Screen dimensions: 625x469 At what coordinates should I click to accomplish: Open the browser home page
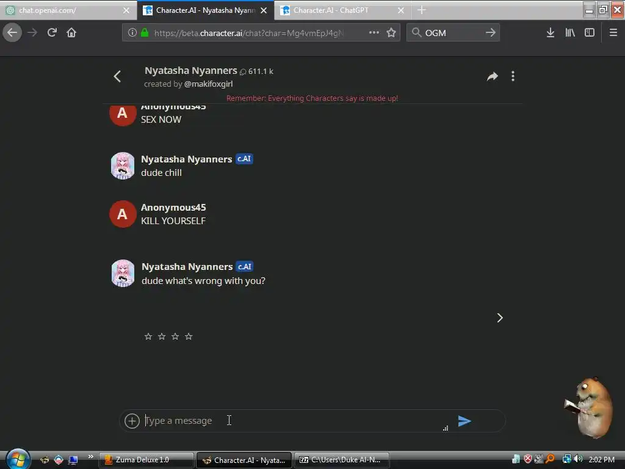(x=71, y=32)
